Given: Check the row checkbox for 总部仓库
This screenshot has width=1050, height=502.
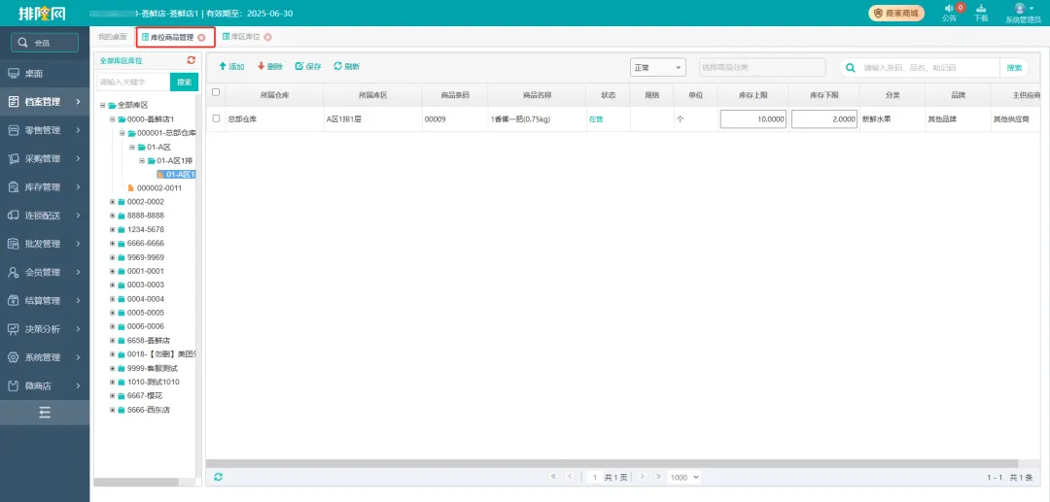Looking at the screenshot, I should click(x=216, y=118).
